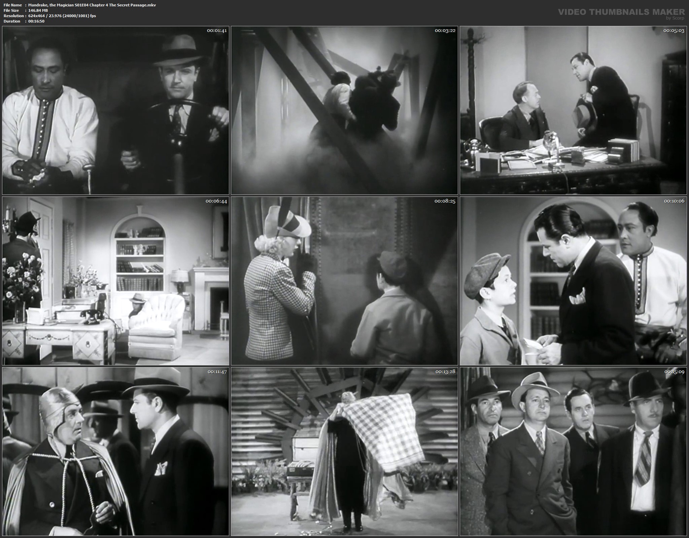Click the living room frame at 00:06:44
Screen dimensions: 689x538
coord(115,281)
